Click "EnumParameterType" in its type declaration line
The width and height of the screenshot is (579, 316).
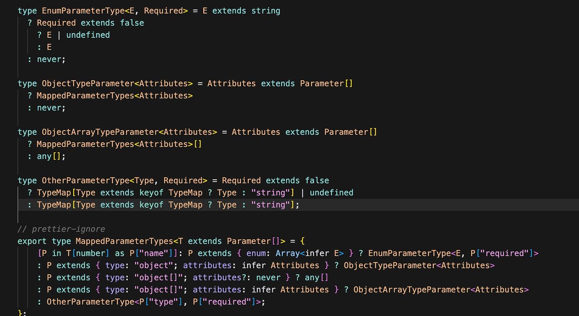[83, 11]
